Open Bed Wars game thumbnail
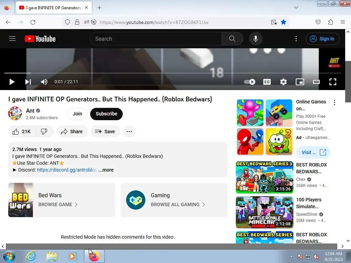This screenshot has height=263, width=351. coord(21,200)
